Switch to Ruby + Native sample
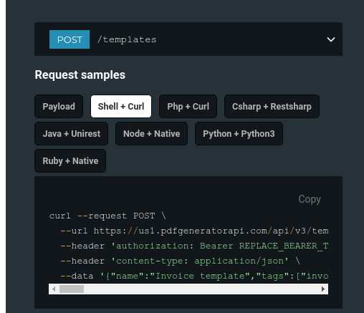 pos(70,161)
